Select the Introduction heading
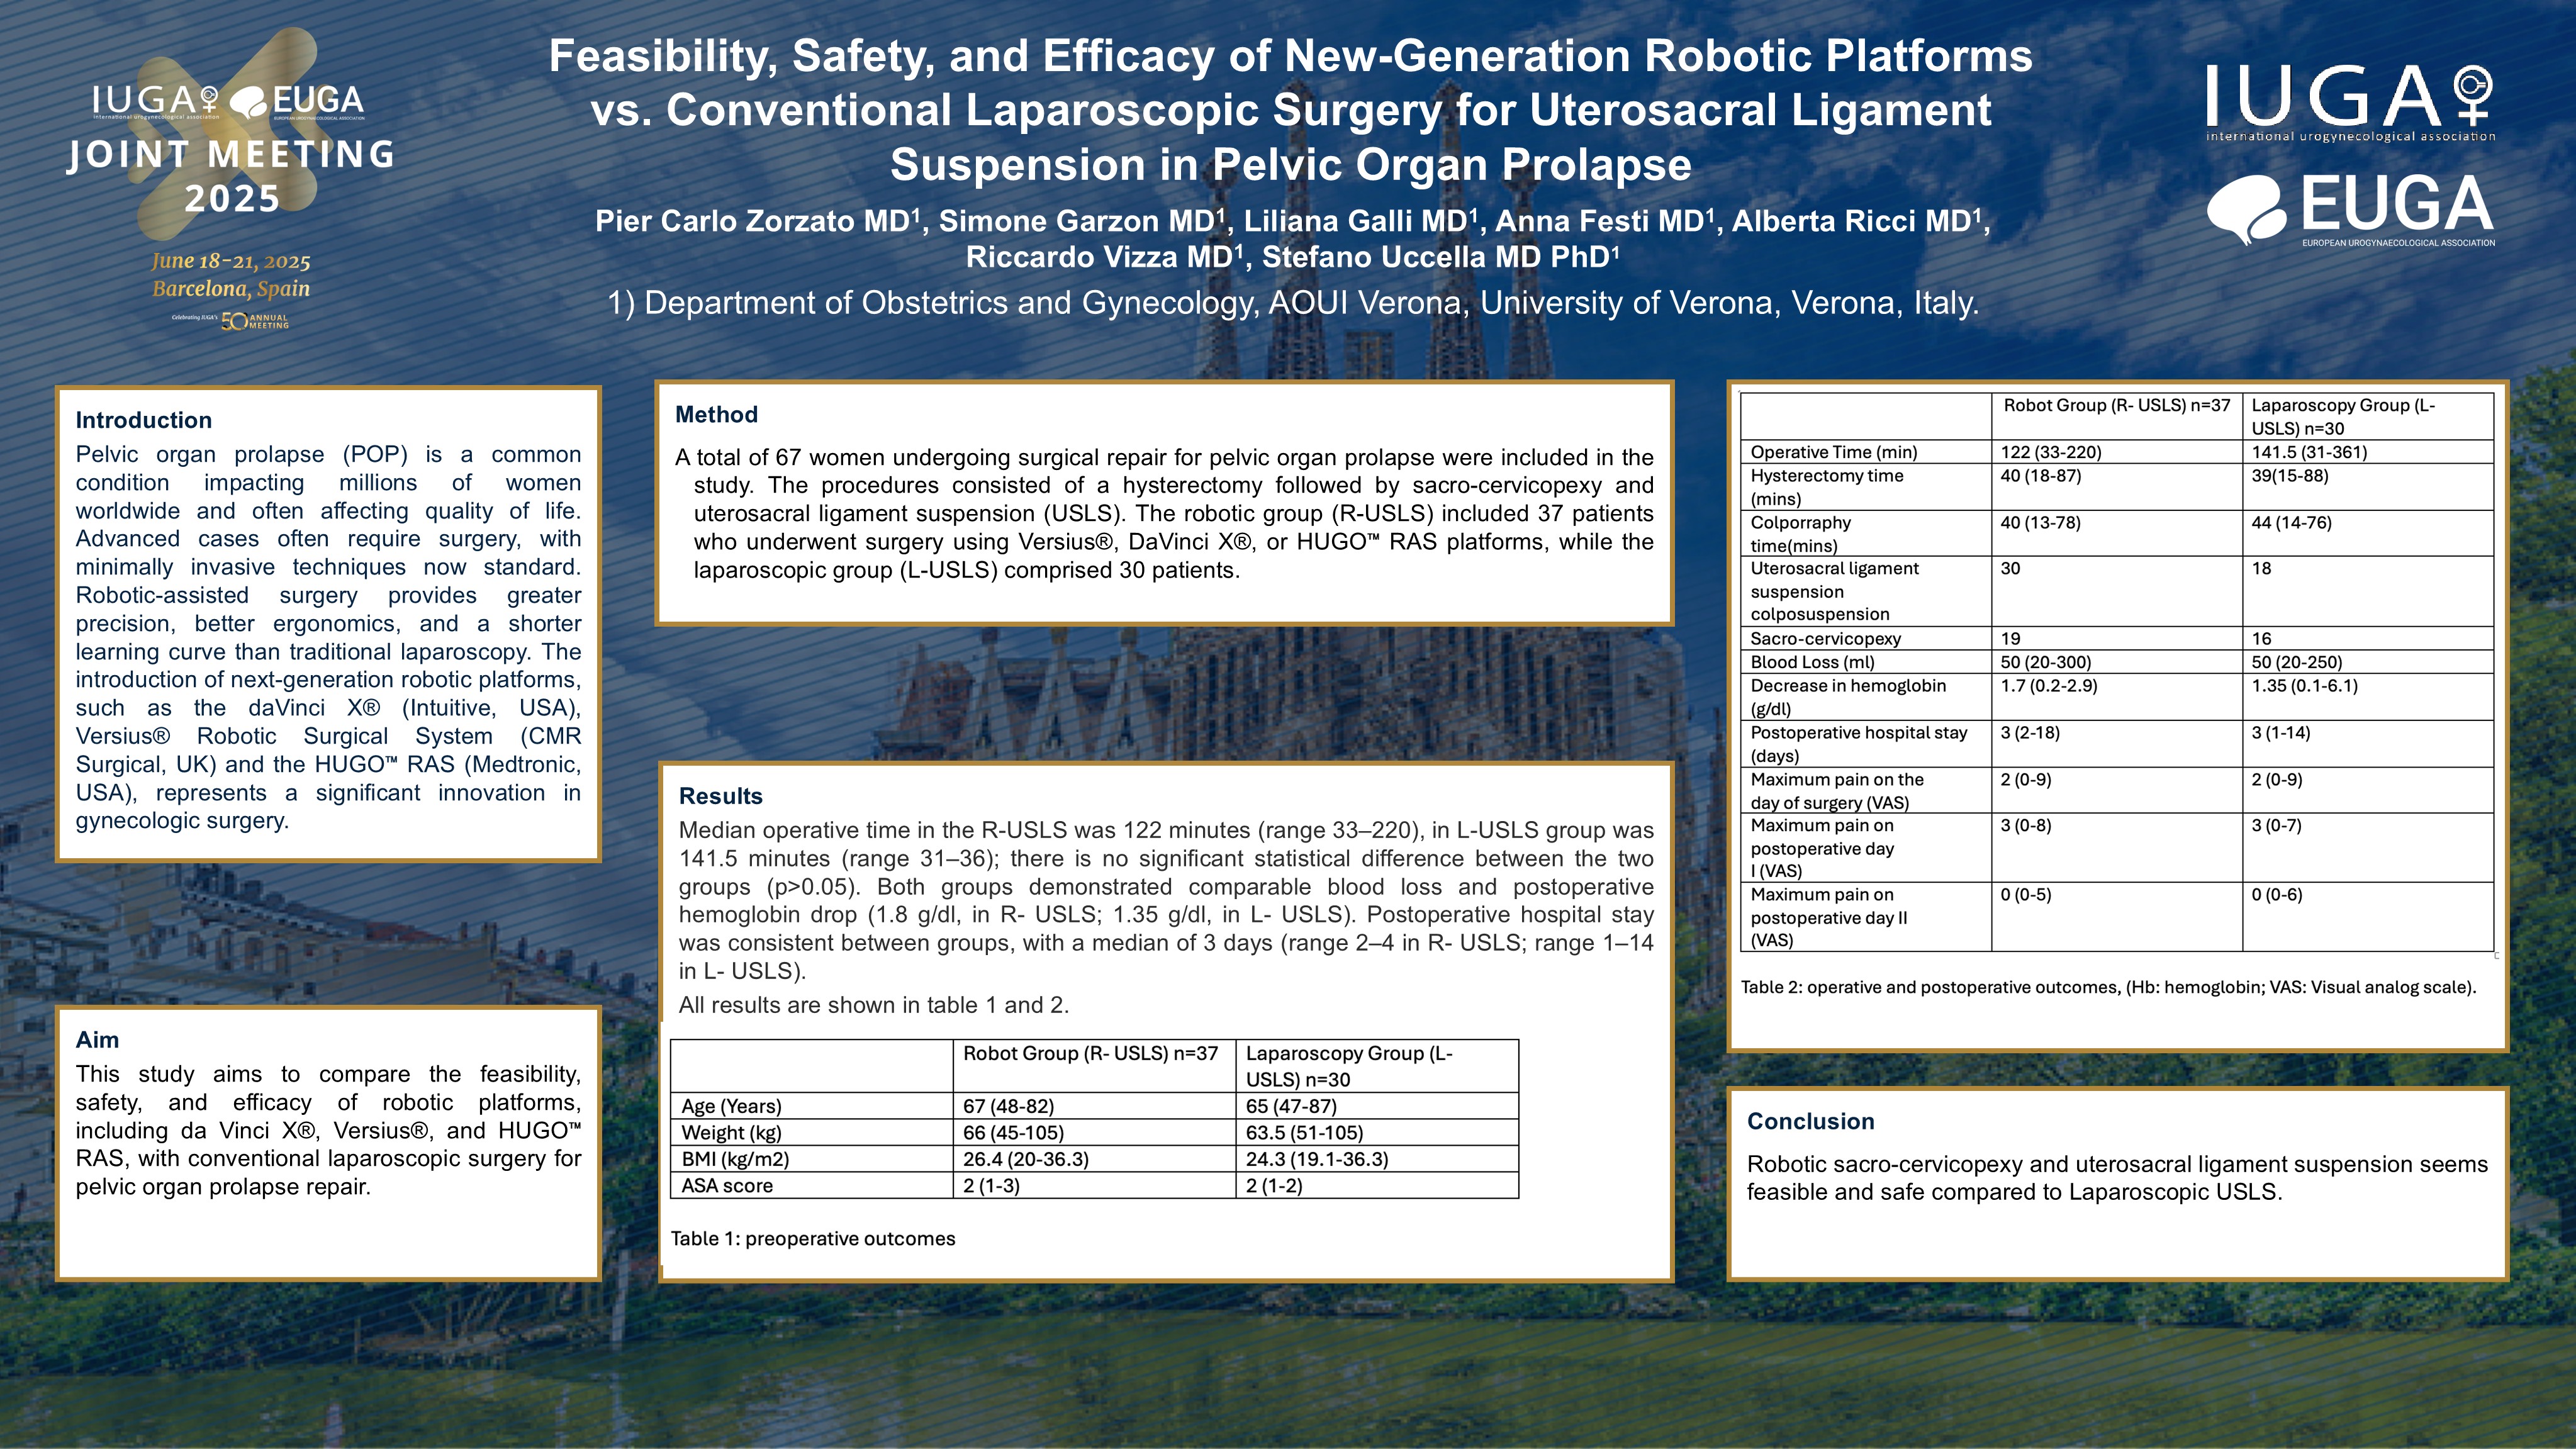This screenshot has width=2576, height=1449. click(144, 420)
